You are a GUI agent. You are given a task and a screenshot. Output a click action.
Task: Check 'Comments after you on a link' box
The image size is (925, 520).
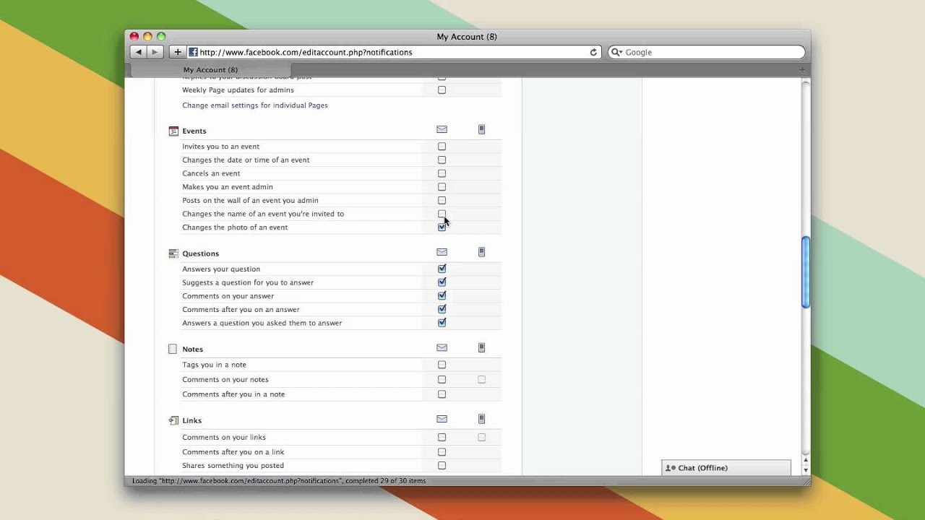coord(442,452)
